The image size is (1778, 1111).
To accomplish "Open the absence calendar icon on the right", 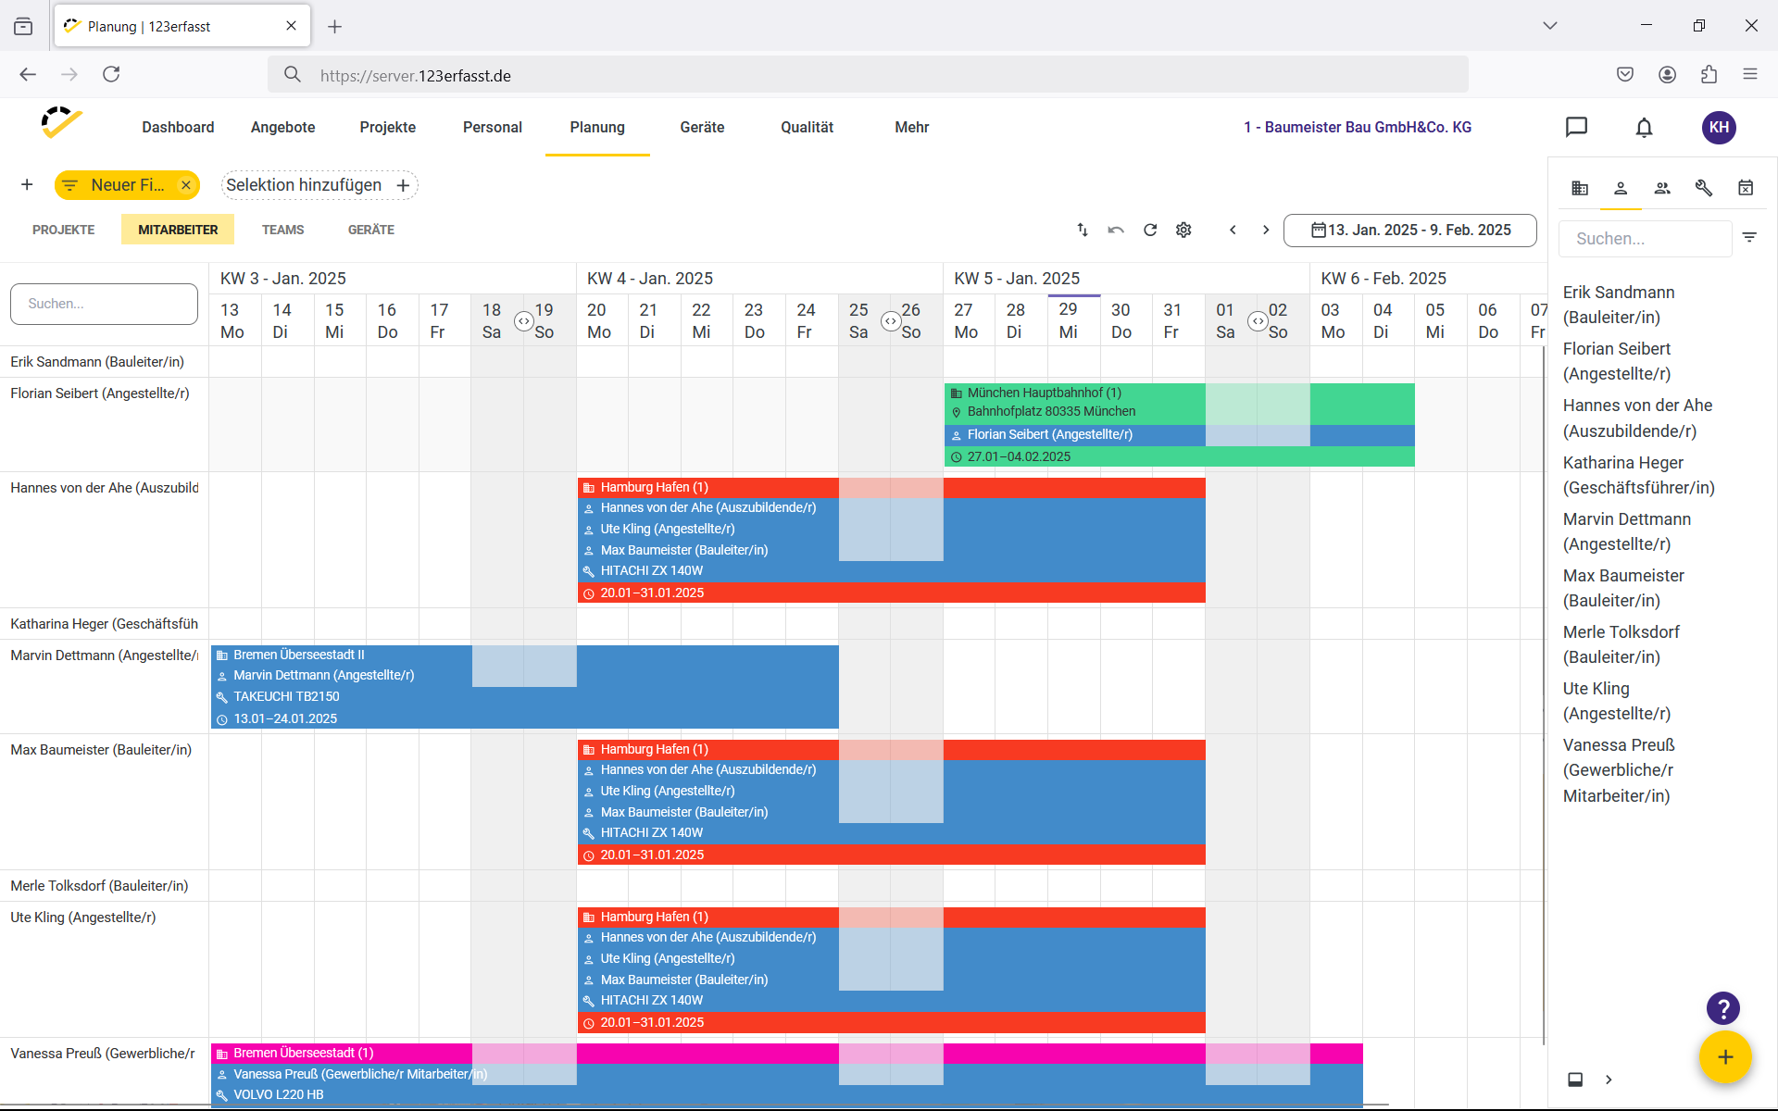I will coord(1746,187).
